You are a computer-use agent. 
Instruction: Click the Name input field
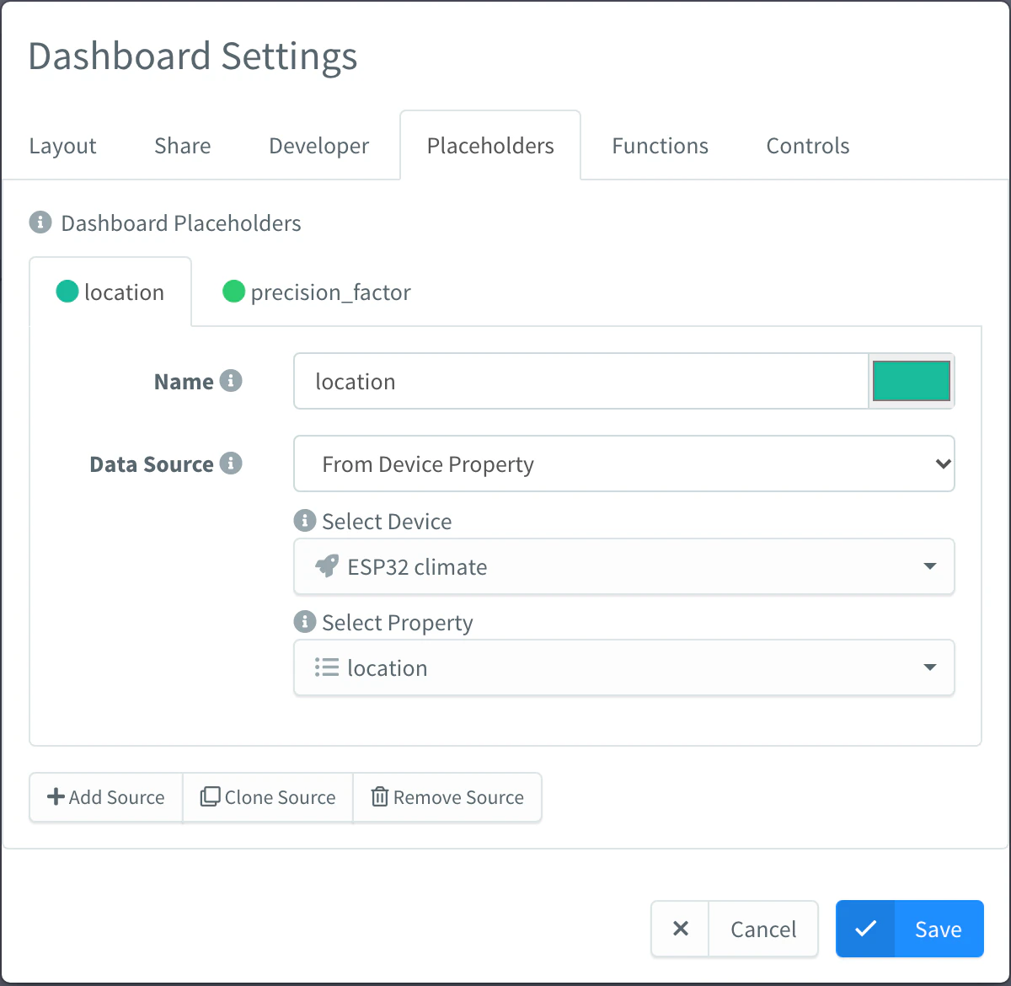point(581,381)
